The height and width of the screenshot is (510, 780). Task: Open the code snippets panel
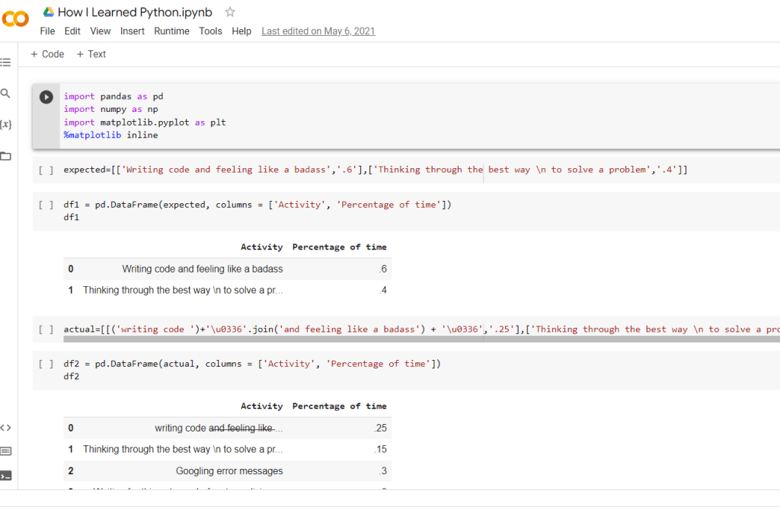(x=6, y=428)
